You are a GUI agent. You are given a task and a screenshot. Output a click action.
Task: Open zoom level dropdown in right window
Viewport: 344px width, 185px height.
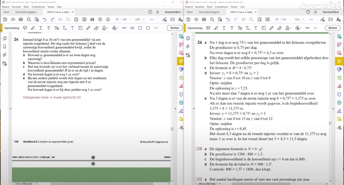tap(303, 19)
